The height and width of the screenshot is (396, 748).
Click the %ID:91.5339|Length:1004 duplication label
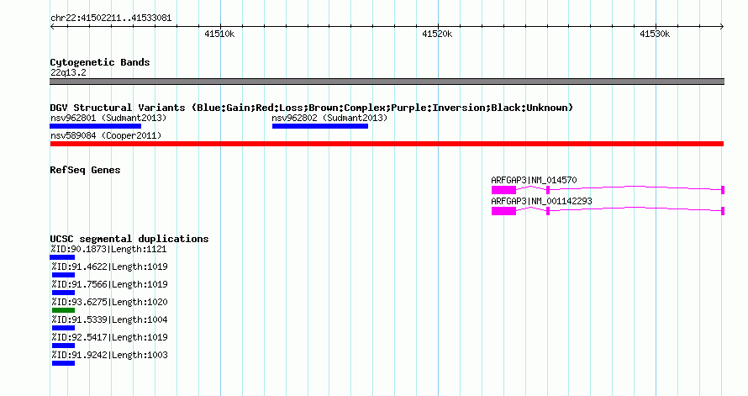(110, 319)
